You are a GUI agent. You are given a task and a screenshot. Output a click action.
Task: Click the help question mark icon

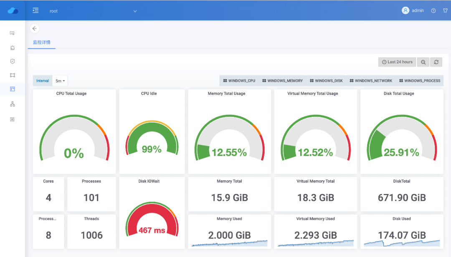[x=433, y=11]
